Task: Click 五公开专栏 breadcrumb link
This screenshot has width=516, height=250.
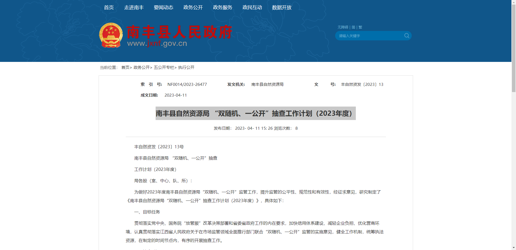Action: pyautogui.click(x=164, y=68)
